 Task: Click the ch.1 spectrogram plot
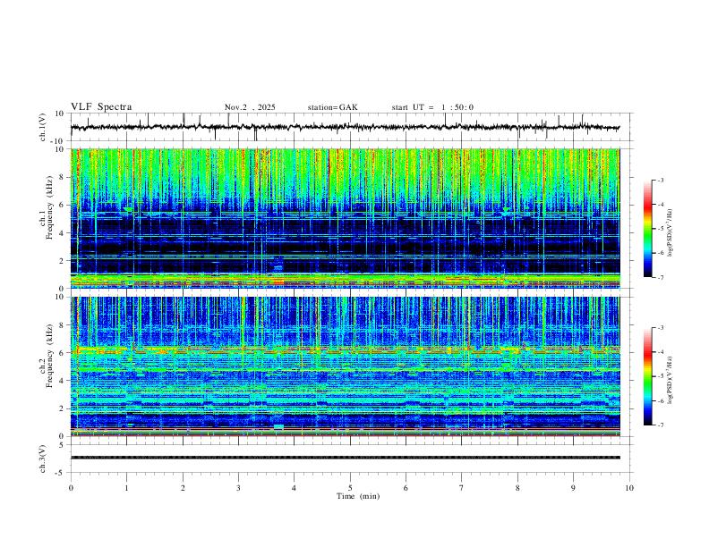[345, 218]
